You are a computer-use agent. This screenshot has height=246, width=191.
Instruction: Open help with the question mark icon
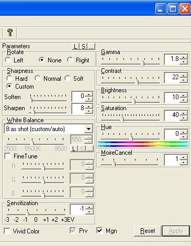click(x=10, y=33)
